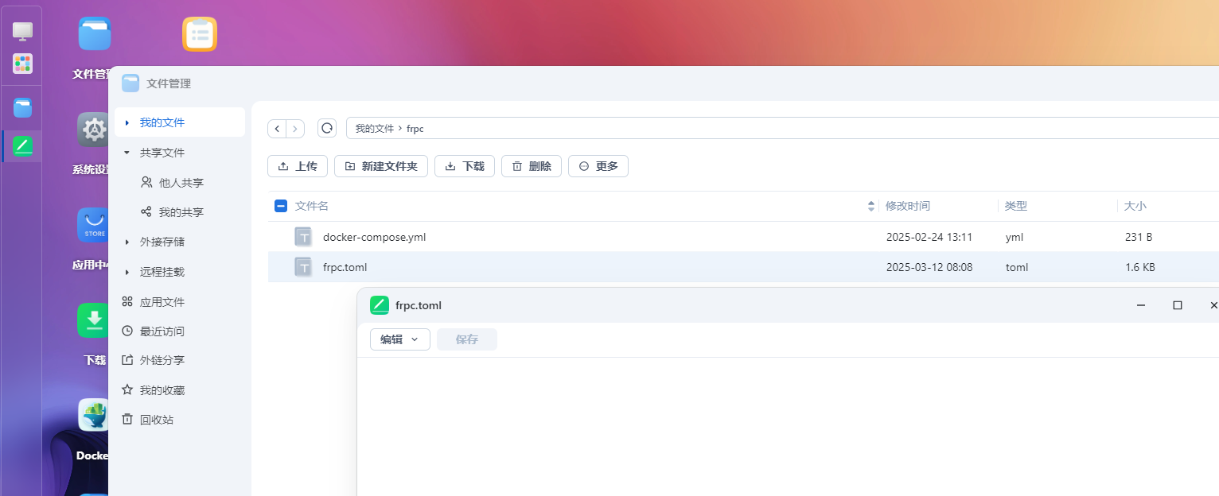Sort by the 大小 column header

pos(1135,206)
